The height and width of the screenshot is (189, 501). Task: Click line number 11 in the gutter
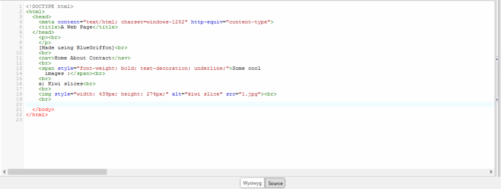(19, 58)
